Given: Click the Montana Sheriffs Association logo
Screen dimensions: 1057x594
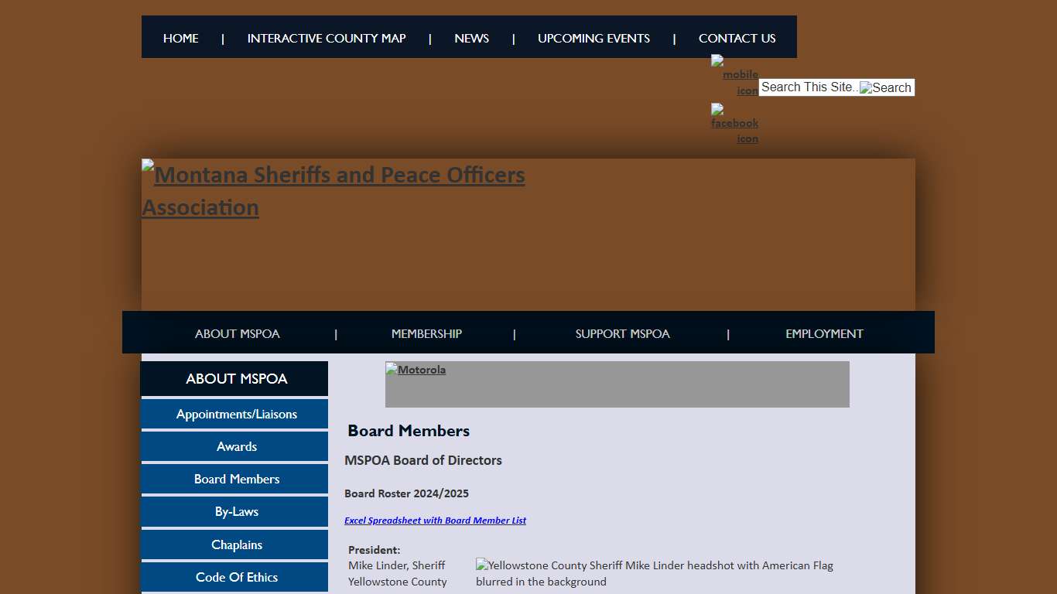Looking at the screenshot, I should tap(333, 190).
